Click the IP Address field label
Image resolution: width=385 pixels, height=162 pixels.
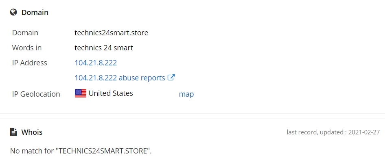pos(29,63)
